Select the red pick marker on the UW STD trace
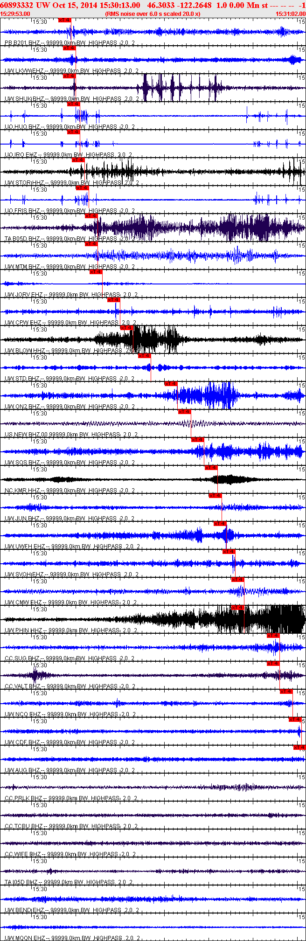The height and width of the screenshot is (941, 306). click(144, 356)
